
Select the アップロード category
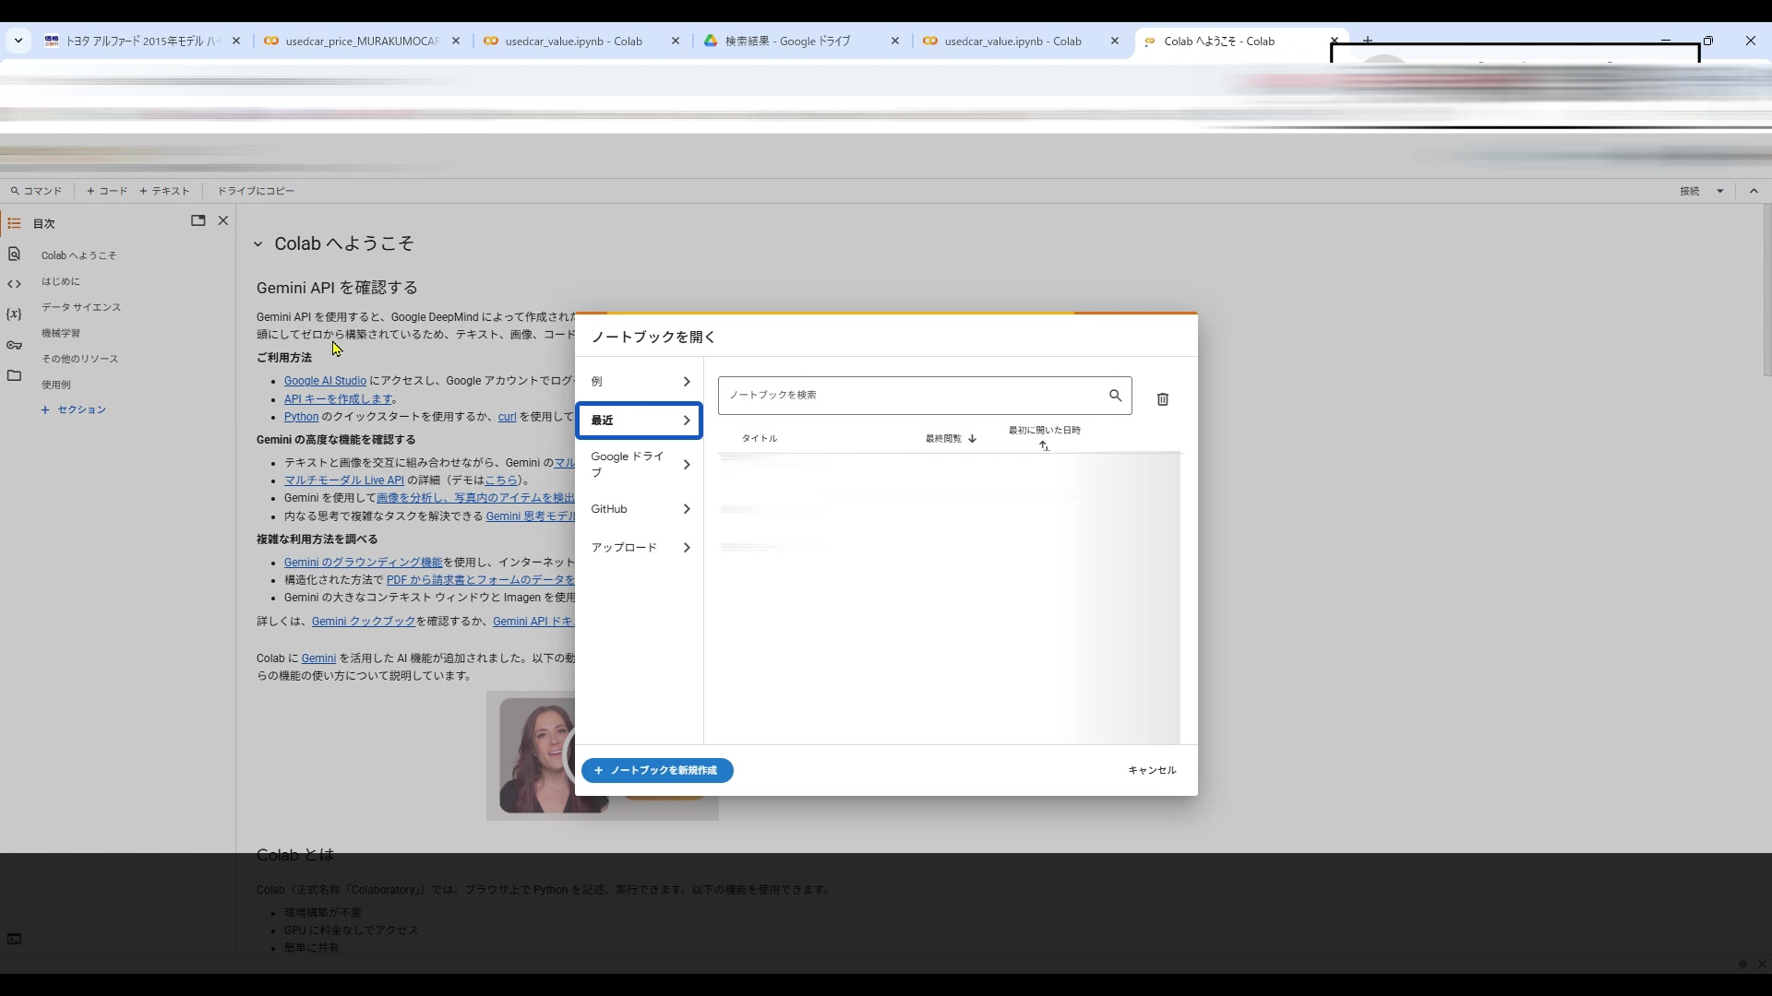(x=640, y=548)
